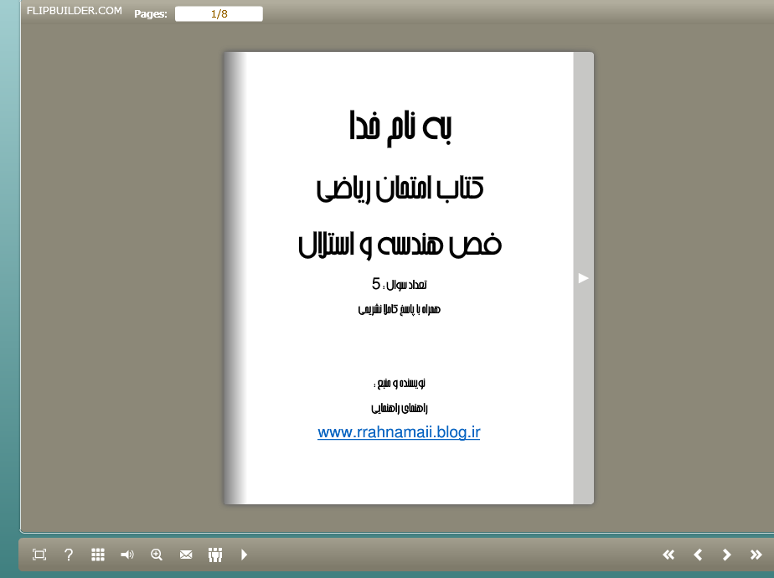The width and height of the screenshot is (774, 578).
Task: Click the Pages label
Action: [x=151, y=14]
